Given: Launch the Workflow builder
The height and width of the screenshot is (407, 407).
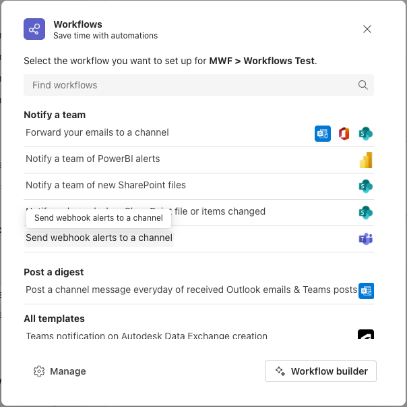Looking at the screenshot, I should pos(321,371).
